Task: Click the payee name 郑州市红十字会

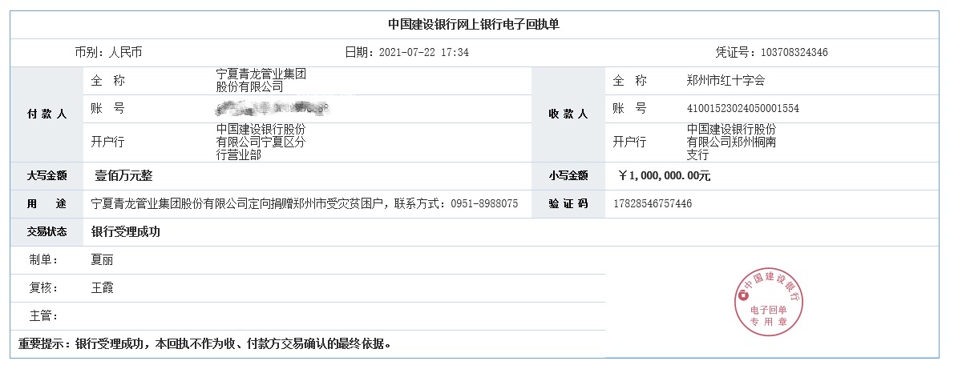Action: (x=726, y=80)
